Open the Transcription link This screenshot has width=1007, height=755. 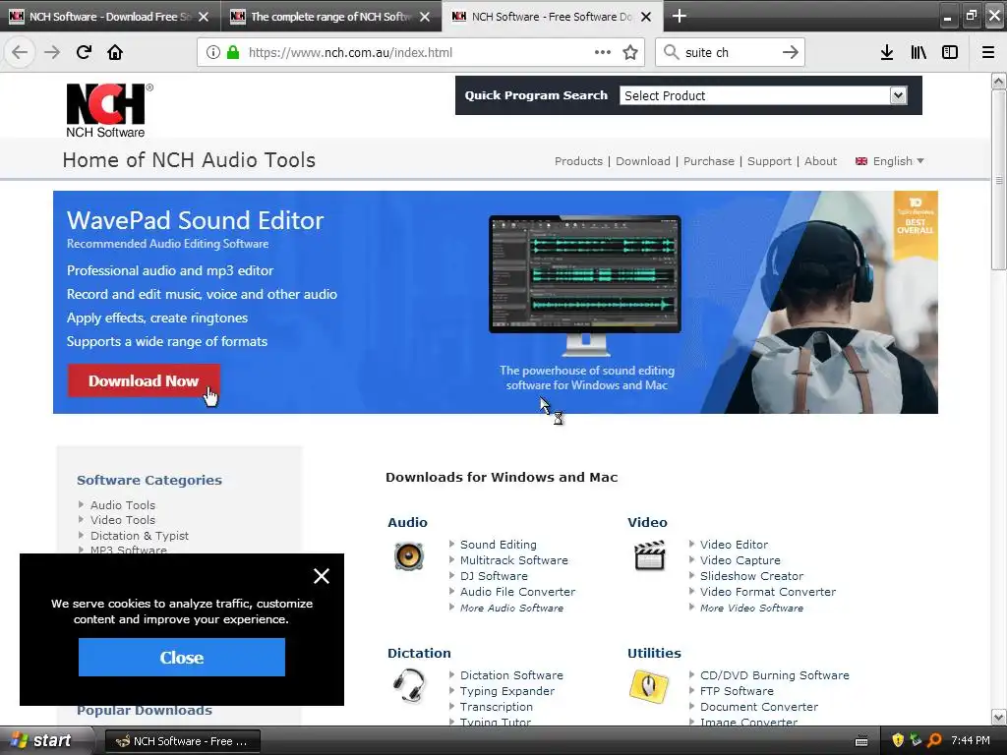[496, 707]
